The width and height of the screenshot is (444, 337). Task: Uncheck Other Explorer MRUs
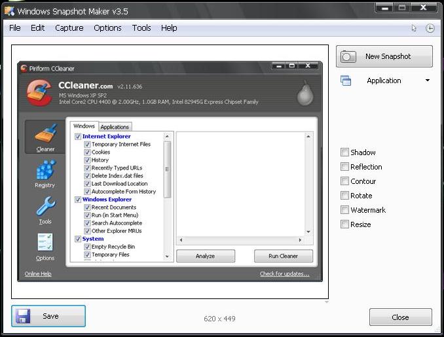(87, 231)
